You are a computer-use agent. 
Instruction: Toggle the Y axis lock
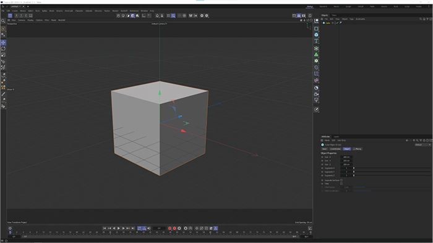click(x=21, y=15)
